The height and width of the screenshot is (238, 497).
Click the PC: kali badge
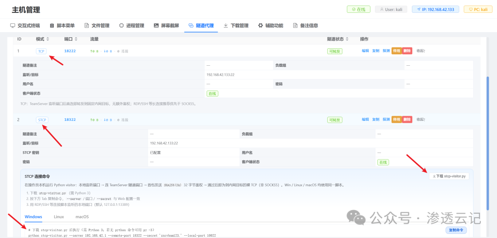click(x=478, y=10)
